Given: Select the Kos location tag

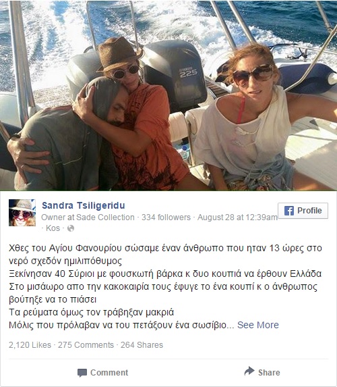Looking at the screenshot, I should click(x=53, y=228).
